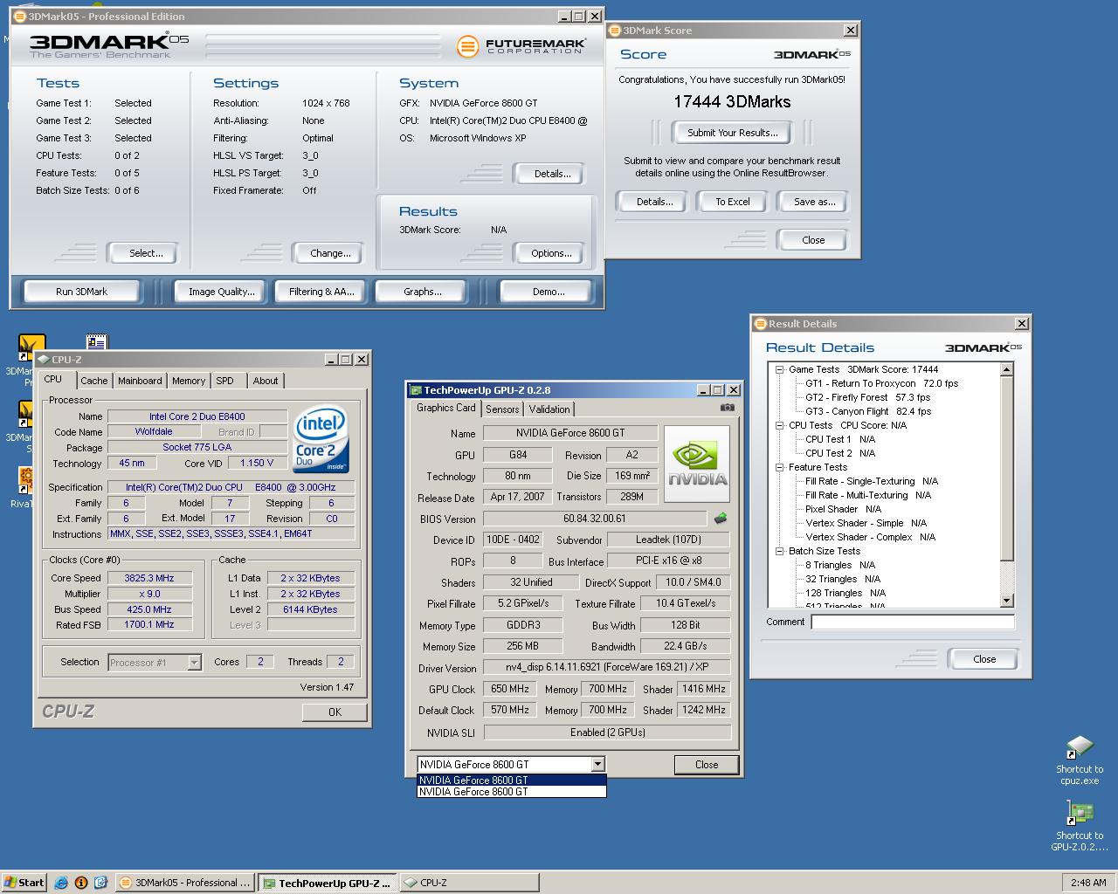This screenshot has height=894, width=1118.
Task: Click the third quick launch icon before the 3DMark05 taskbar button
Action: point(100,883)
